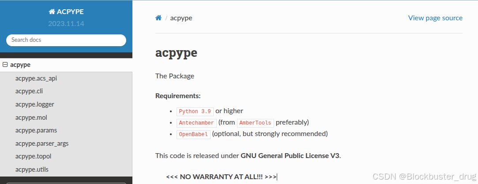Click the OpenBabel code label
478x184 pixels.
(x=193, y=134)
